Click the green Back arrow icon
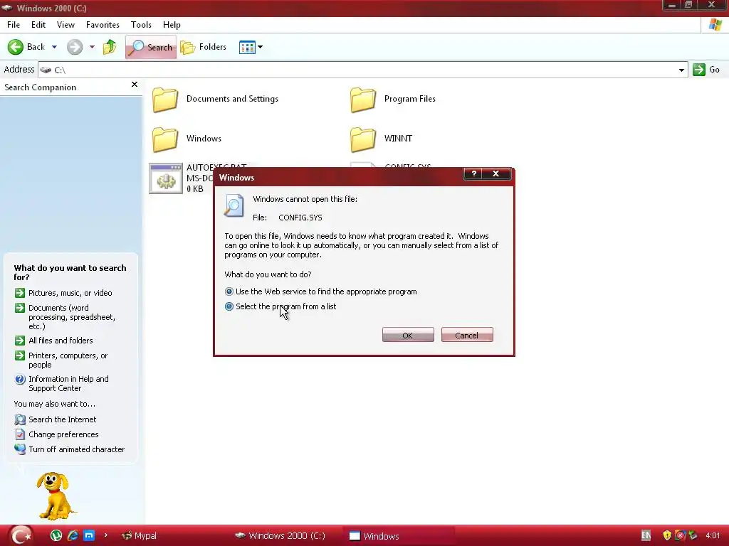 pyautogui.click(x=16, y=47)
